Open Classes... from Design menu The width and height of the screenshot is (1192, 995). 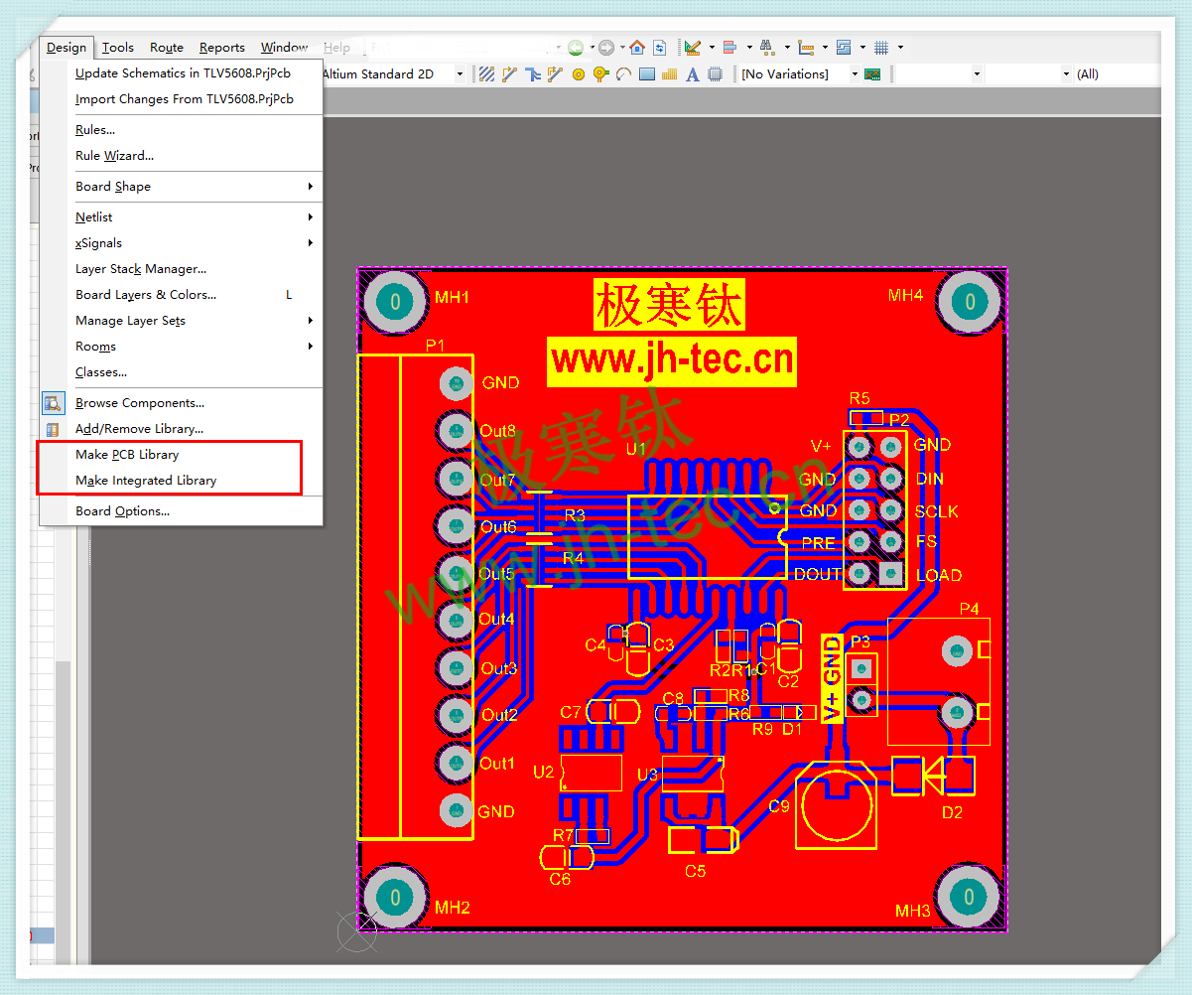tap(182, 372)
